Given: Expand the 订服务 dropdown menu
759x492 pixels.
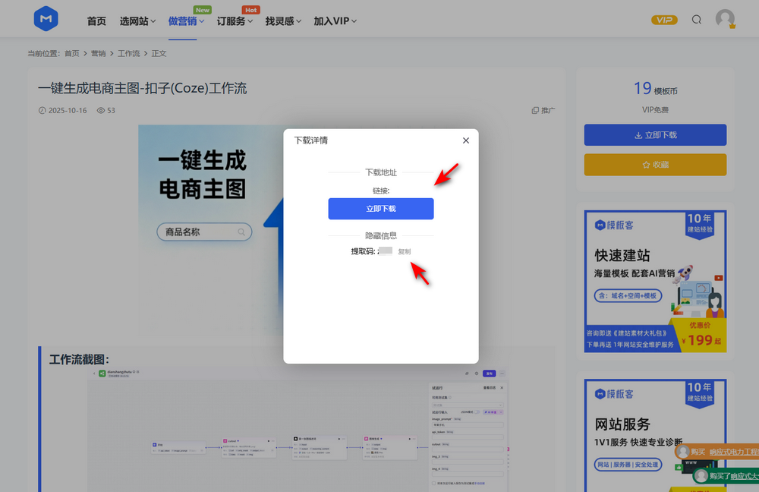Looking at the screenshot, I should pyautogui.click(x=235, y=21).
